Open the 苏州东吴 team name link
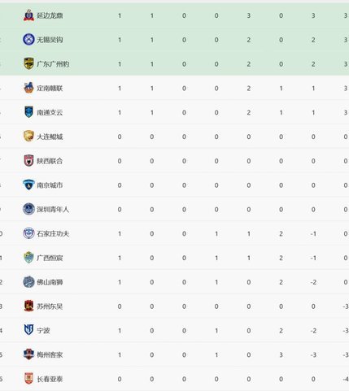349x391 pixels. pyautogui.click(x=50, y=306)
